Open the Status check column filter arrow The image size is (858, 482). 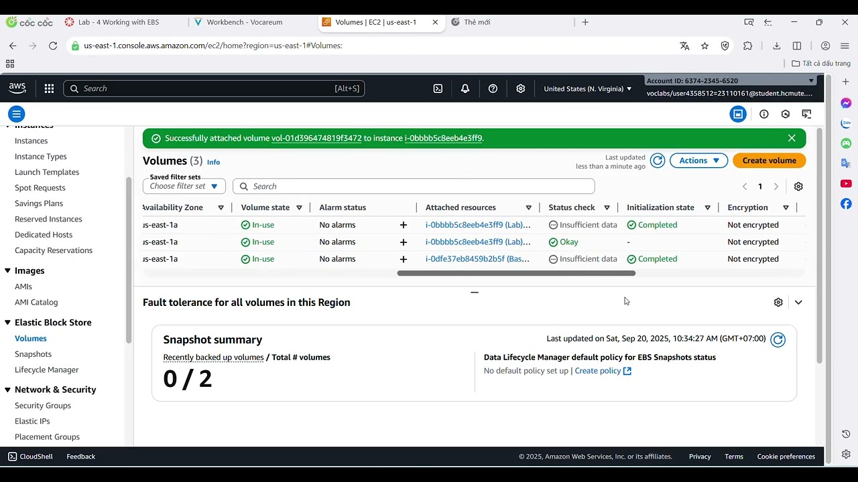pos(607,208)
